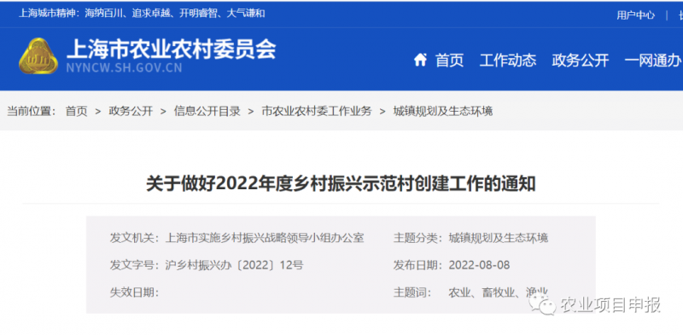Open the 一网通办 navigation menu item

pyautogui.click(x=653, y=60)
